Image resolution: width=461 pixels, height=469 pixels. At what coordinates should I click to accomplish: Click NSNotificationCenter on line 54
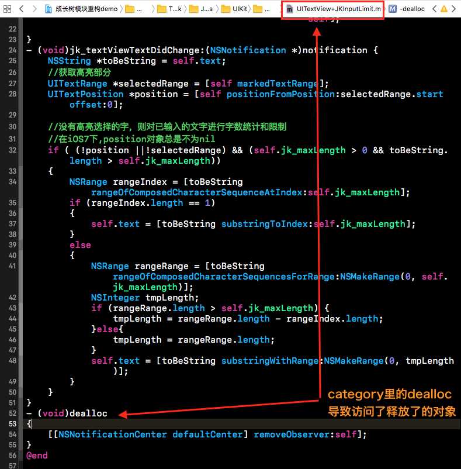coord(112,434)
